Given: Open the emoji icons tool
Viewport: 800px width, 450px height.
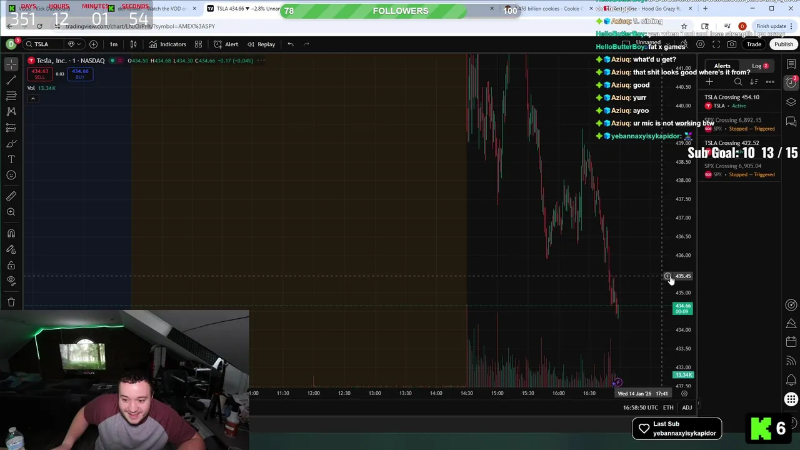Looking at the screenshot, I should tap(11, 175).
